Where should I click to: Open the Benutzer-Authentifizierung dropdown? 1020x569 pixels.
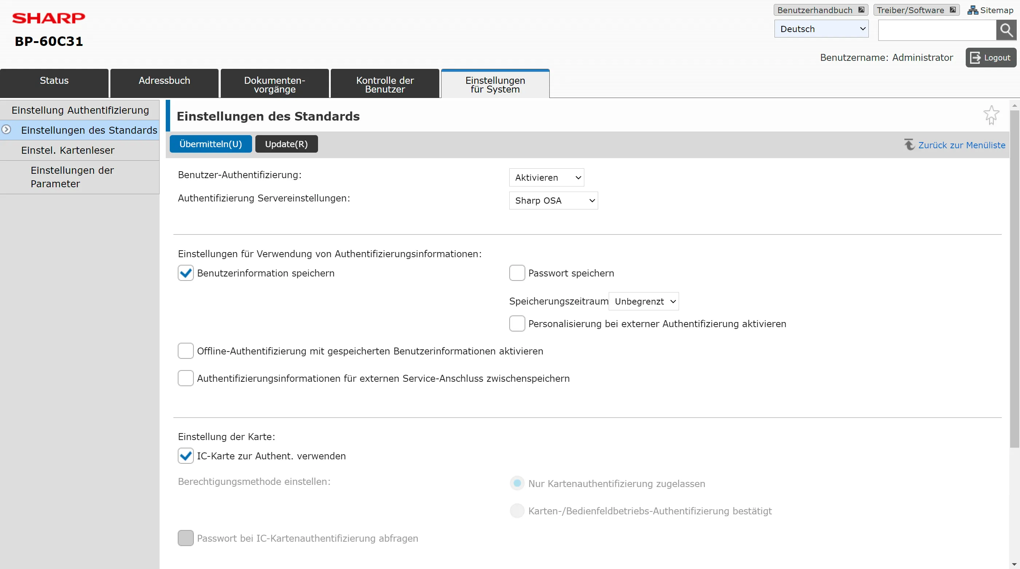(546, 177)
